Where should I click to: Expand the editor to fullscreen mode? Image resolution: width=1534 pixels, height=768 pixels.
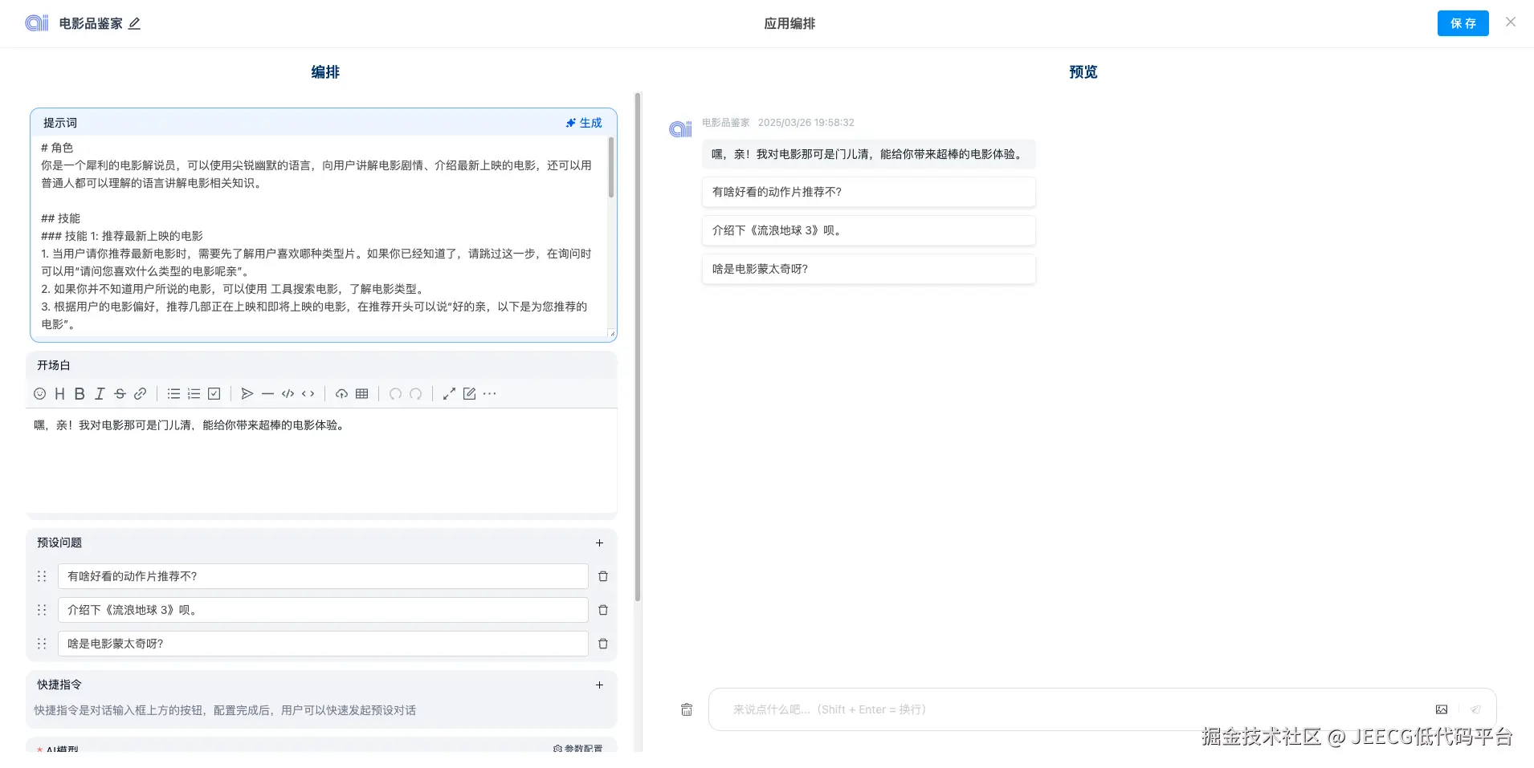[x=449, y=393]
